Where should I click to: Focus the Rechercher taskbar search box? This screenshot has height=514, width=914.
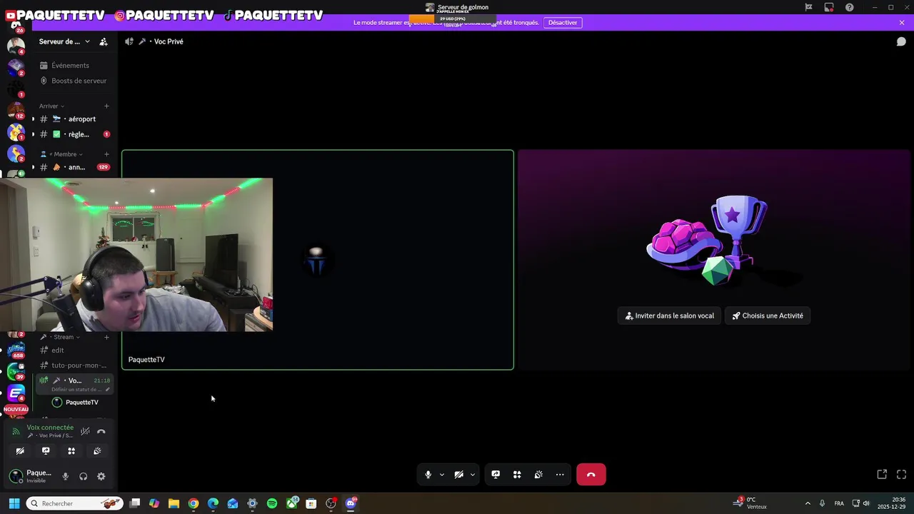point(75,503)
